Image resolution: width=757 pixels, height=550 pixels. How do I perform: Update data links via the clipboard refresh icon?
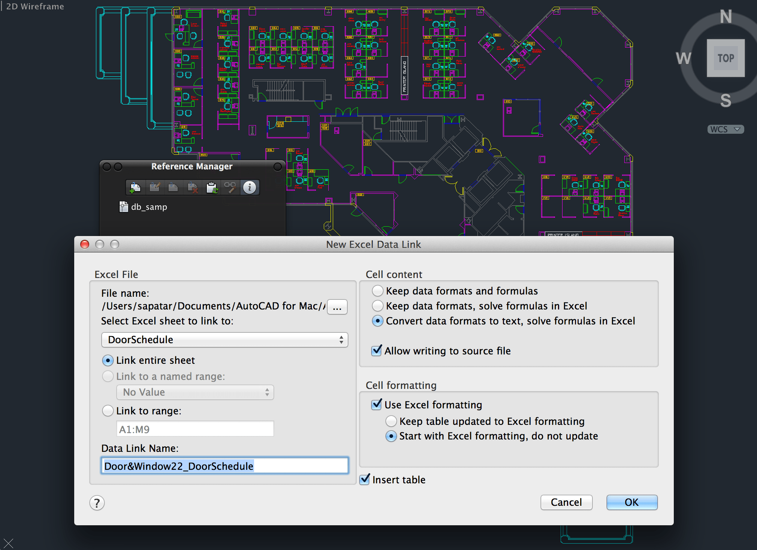(x=212, y=187)
